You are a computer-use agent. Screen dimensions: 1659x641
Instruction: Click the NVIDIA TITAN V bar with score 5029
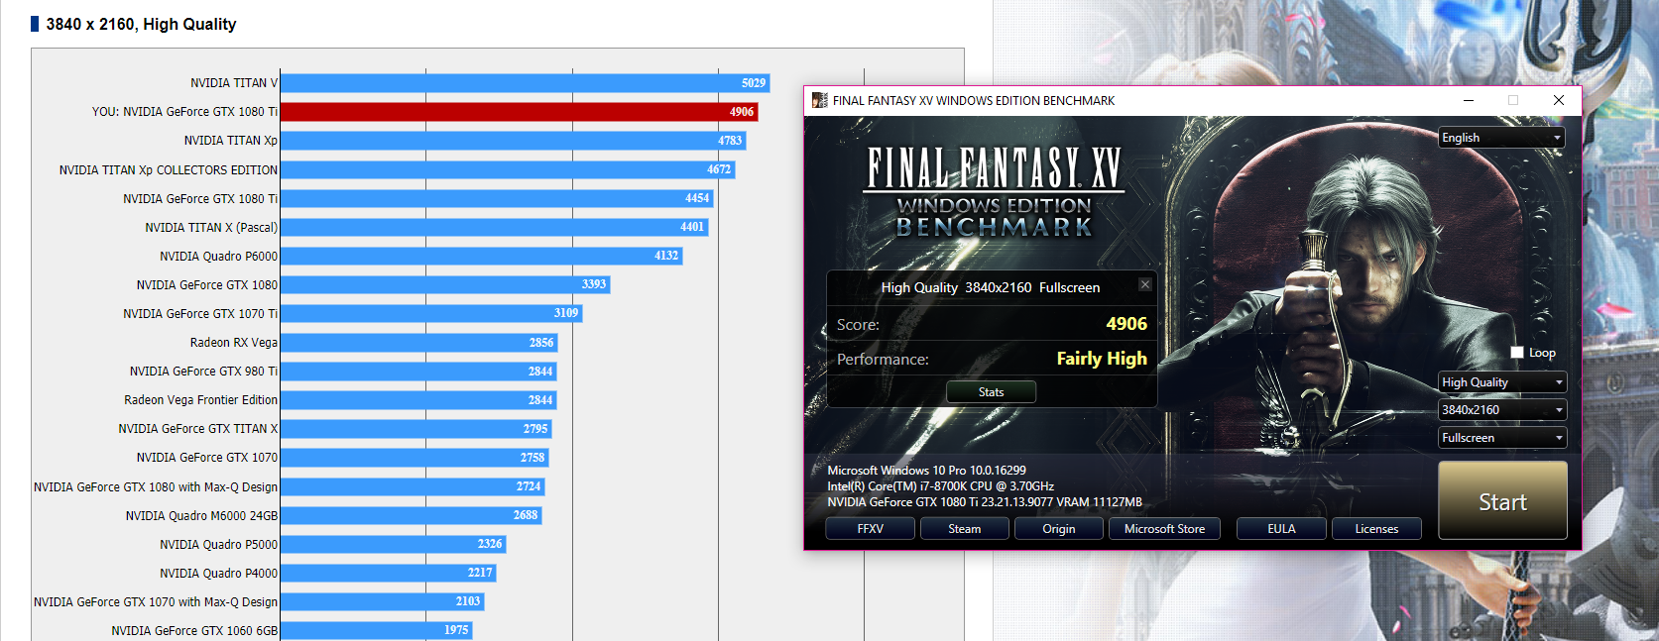[526, 83]
